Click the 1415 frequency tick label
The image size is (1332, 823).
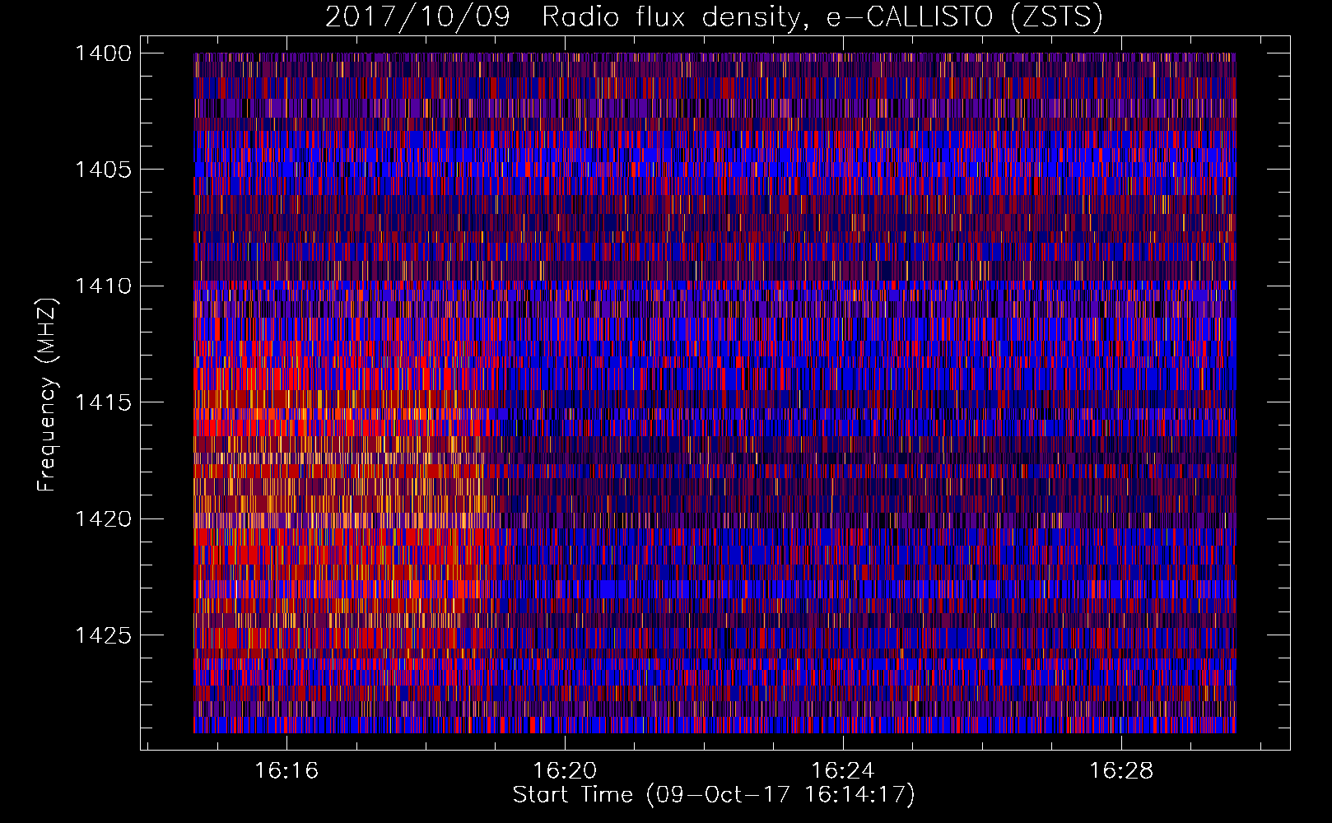click(x=103, y=402)
